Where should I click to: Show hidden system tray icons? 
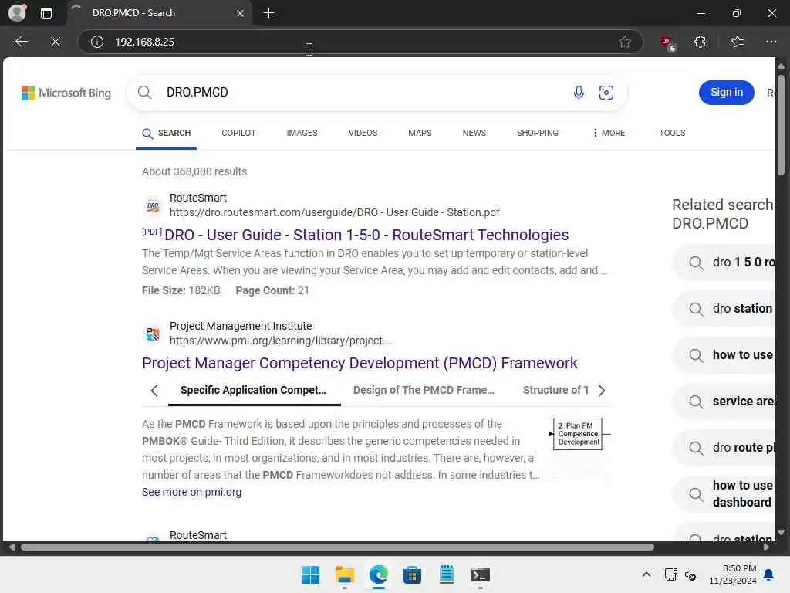(x=647, y=574)
